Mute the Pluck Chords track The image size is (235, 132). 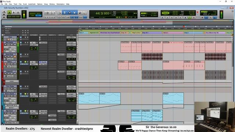pos(15,96)
